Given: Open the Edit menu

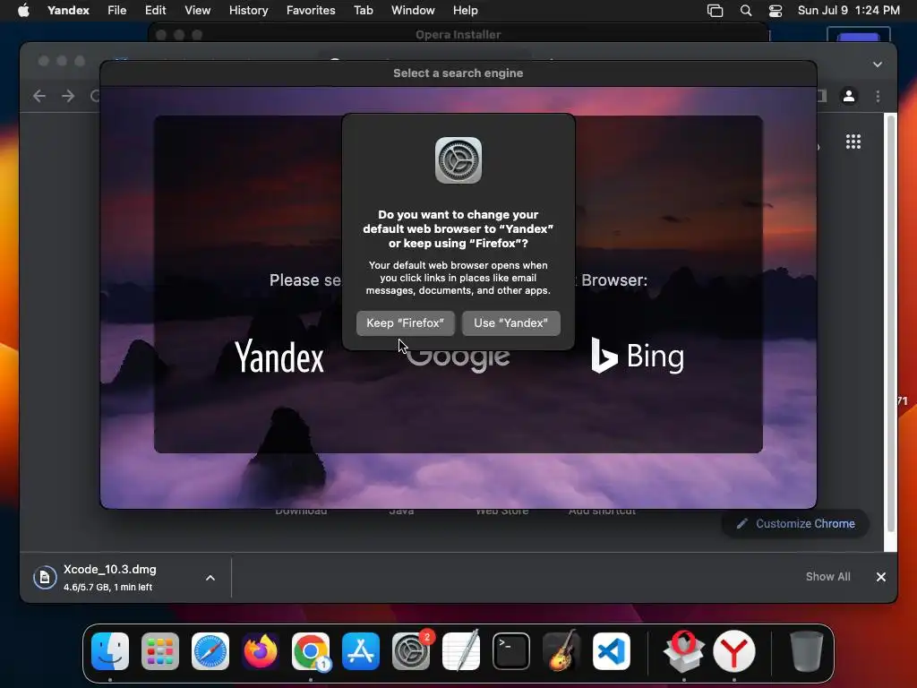Looking at the screenshot, I should pos(155,10).
